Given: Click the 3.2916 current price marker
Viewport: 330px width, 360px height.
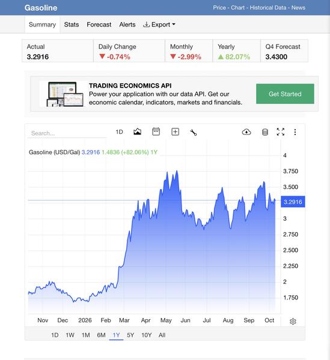Looking at the screenshot, I should click(293, 202).
